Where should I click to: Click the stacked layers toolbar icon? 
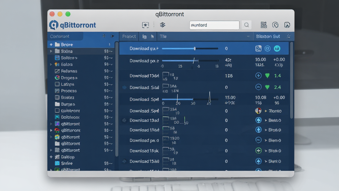point(163,25)
